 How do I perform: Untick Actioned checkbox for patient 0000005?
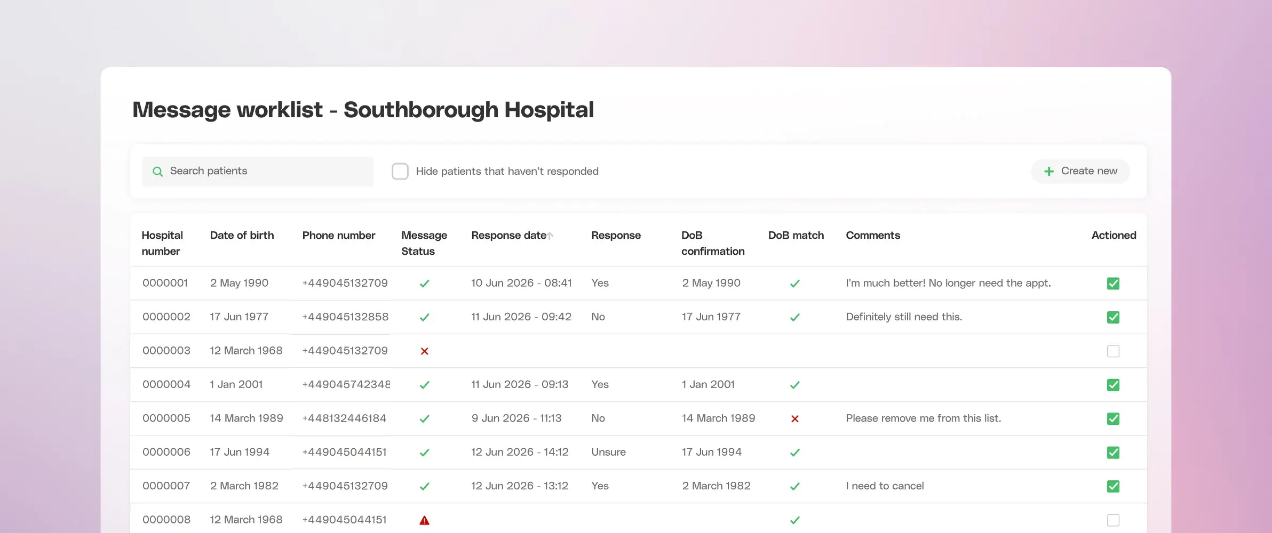pos(1113,418)
